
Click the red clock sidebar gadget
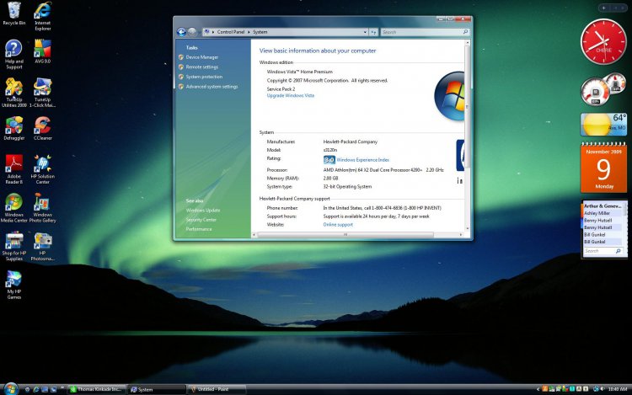(x=603, y=42)
